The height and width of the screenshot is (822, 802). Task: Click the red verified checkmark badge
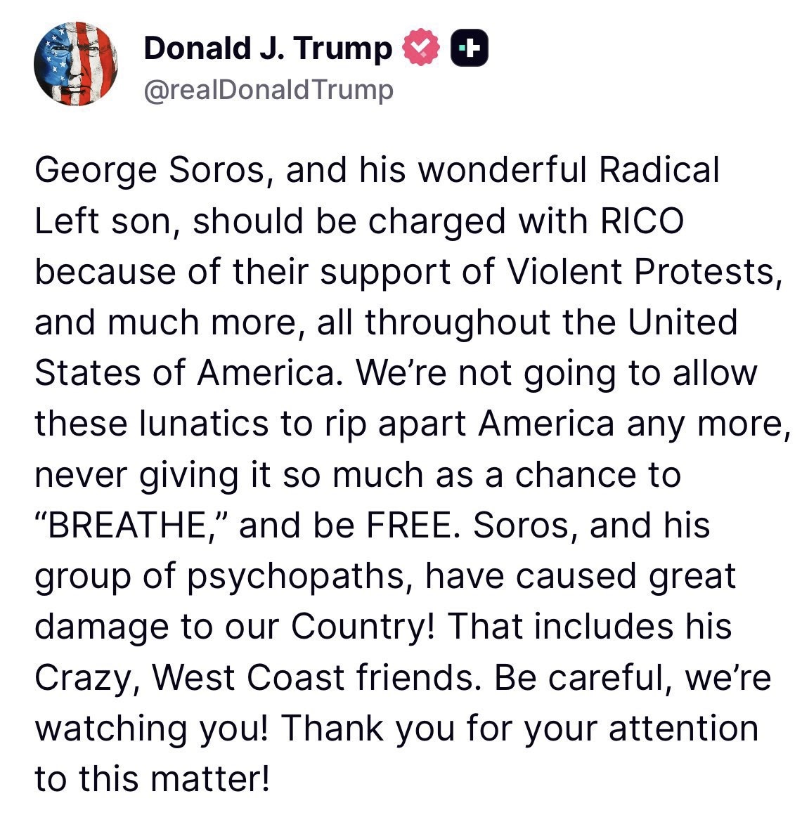420,48
